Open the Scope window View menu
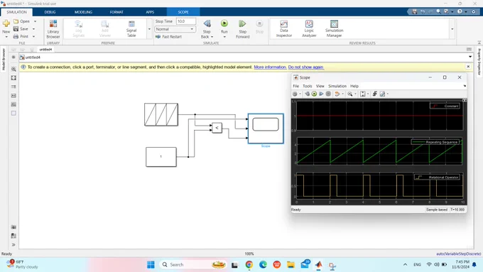Screen dimensions: 483x272 [x=320, y=86]
